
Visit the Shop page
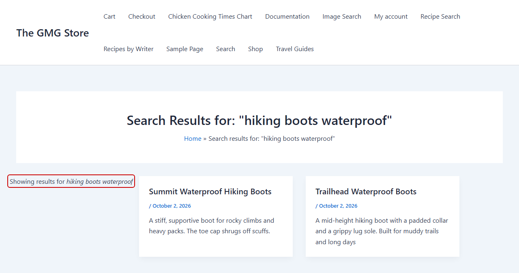255,49
